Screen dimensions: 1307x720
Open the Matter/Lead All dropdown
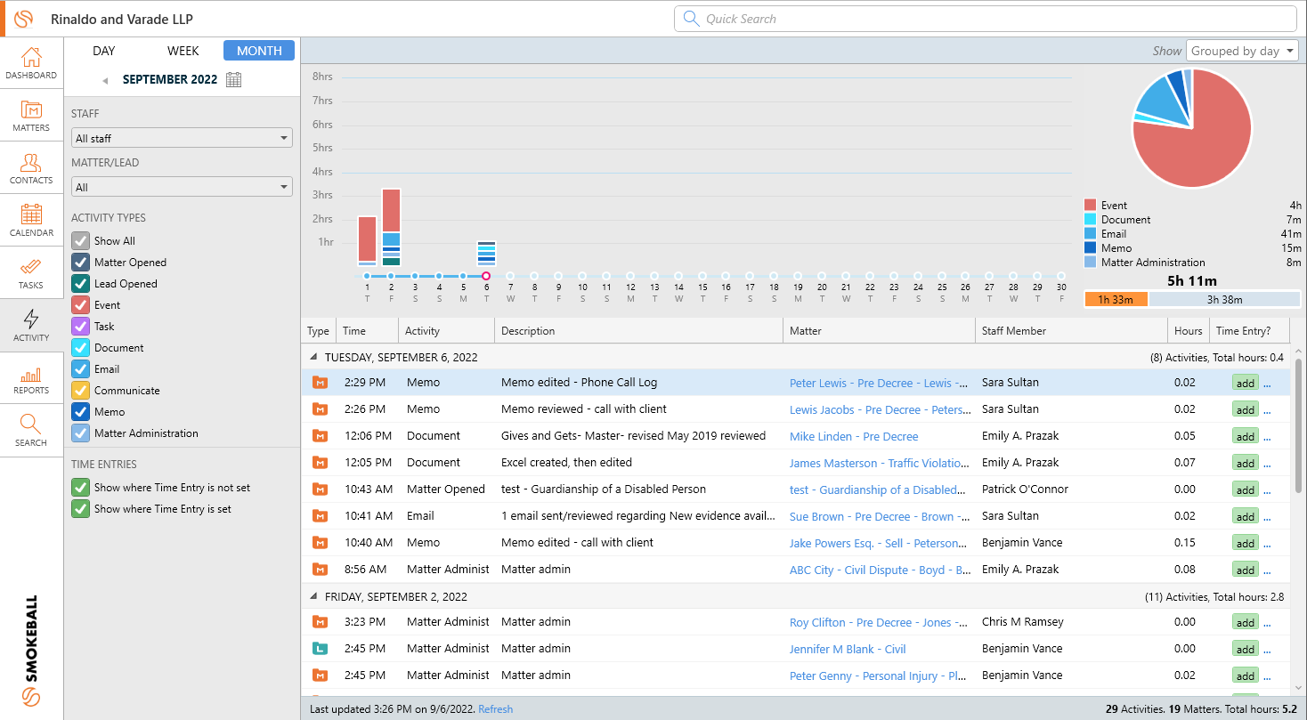(x=182, y=187)
